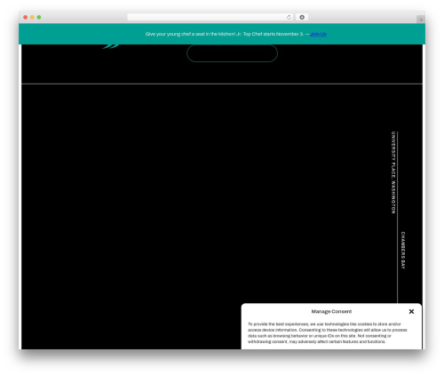Click the empty rounded outline button below banner
The height and width of the screenshot is (376, 444).
pyautogui.click(x=232, y=53)
